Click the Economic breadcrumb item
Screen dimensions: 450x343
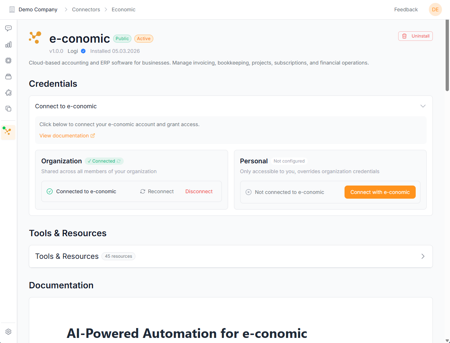123,9
